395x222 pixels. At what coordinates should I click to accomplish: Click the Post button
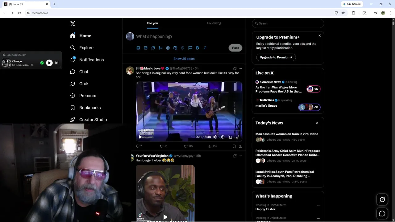click(235, 48)
